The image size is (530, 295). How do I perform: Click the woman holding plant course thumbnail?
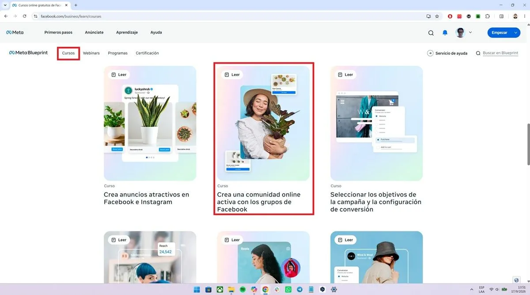[263, 123]
